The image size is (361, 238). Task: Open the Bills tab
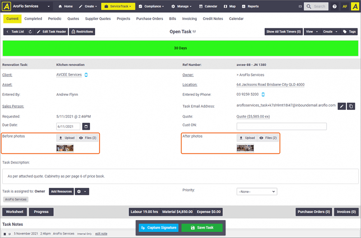click(172, 18)
